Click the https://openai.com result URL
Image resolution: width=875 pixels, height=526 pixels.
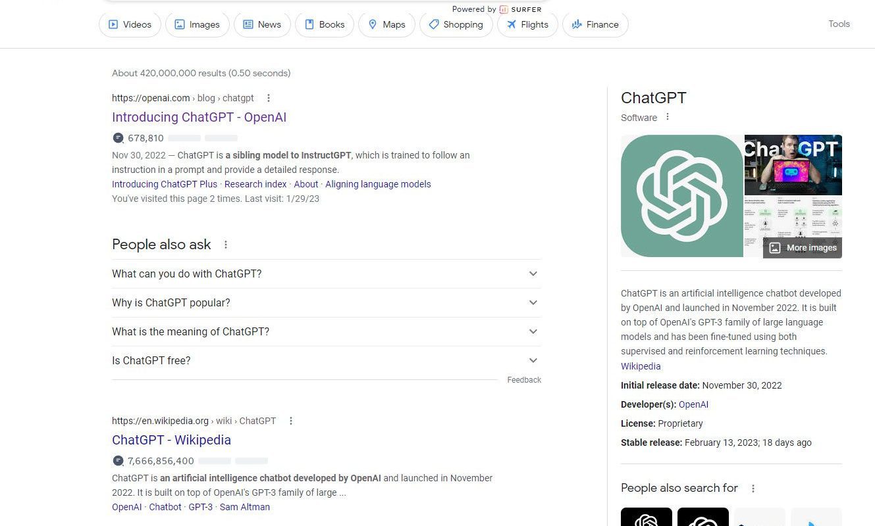pyautogui.click(x=151, y=98)
